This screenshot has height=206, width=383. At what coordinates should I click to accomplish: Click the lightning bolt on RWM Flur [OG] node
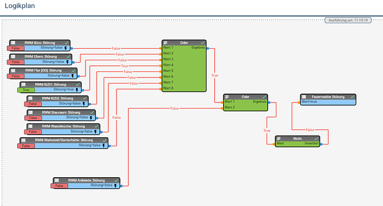[x=73, y=76]
